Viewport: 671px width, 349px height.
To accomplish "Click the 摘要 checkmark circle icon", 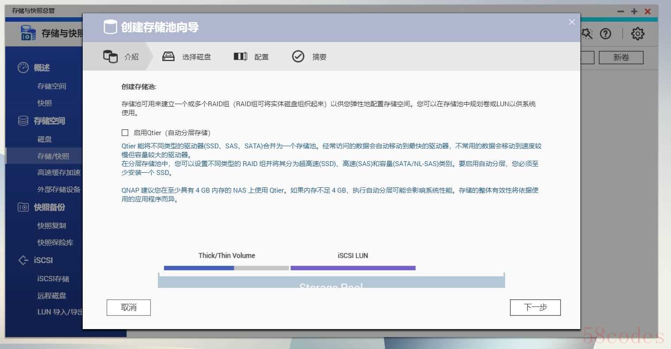I will coord(298,57).
